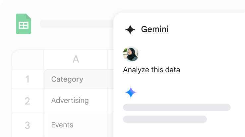Screen dimensions: 245x137
Task: Select column A header
Action: coord(76,59)
